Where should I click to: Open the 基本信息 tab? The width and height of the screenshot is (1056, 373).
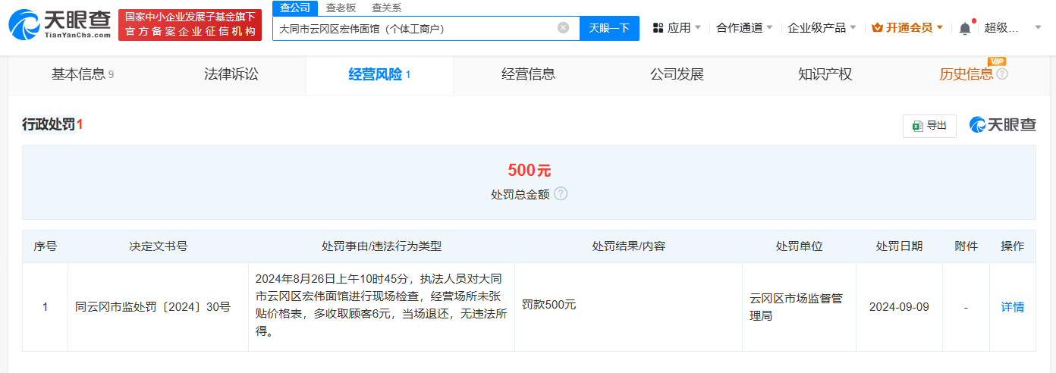tap(82, 74)
